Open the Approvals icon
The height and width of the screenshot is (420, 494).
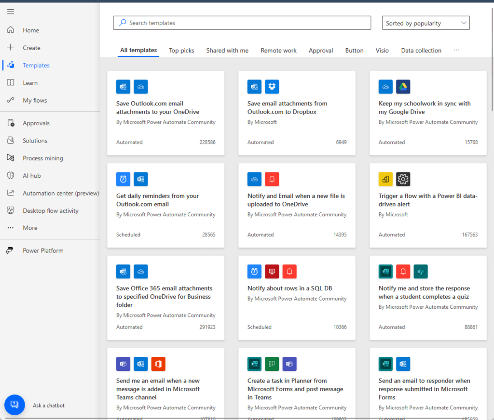pos(11,123)
